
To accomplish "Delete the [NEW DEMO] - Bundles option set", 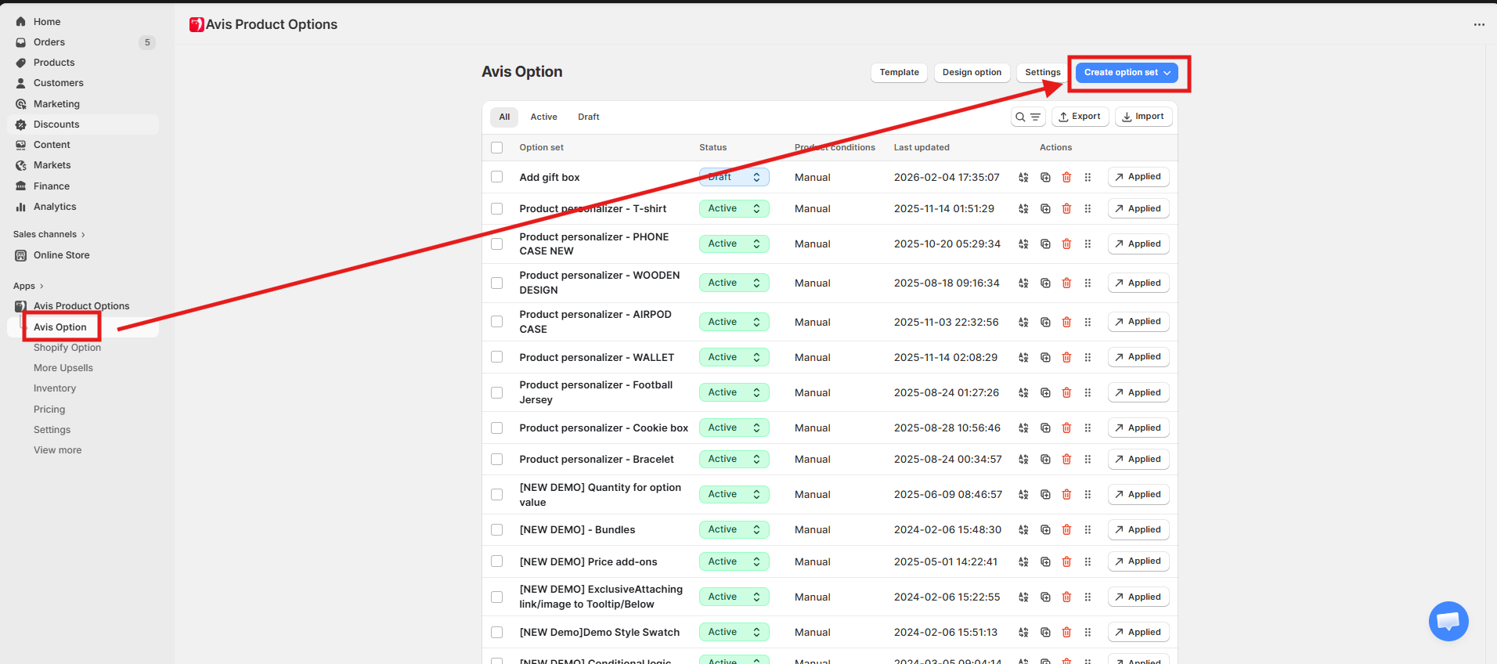I will click(1066, 530).
